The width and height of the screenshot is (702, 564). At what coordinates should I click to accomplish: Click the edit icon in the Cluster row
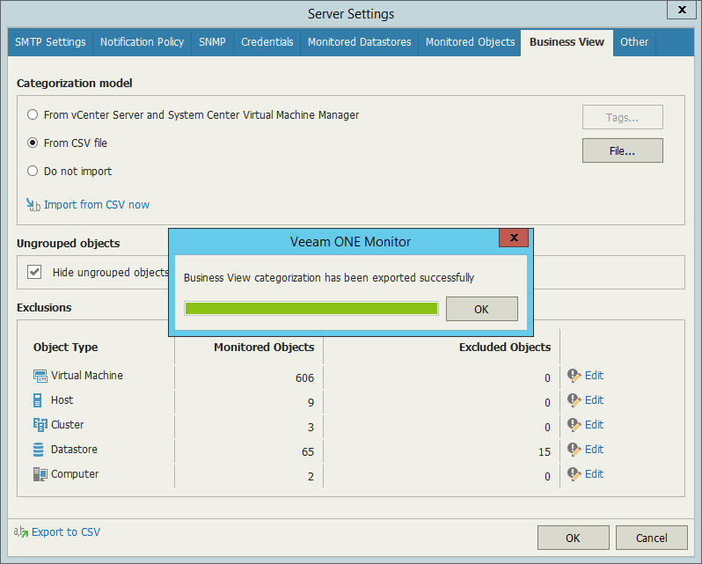[x=574, y=425]
